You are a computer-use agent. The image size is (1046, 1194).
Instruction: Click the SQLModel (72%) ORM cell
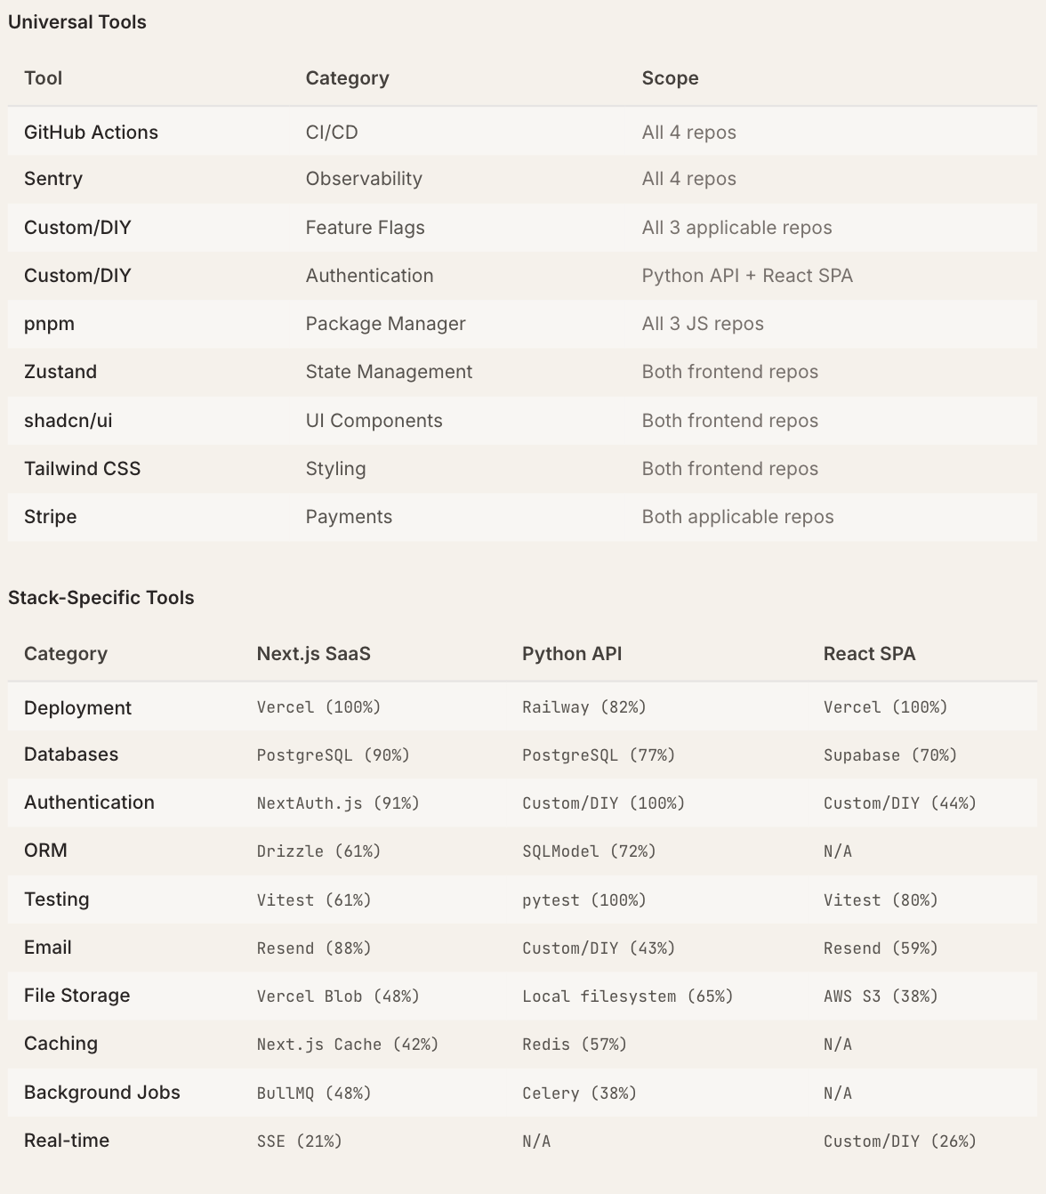(589, 851)
